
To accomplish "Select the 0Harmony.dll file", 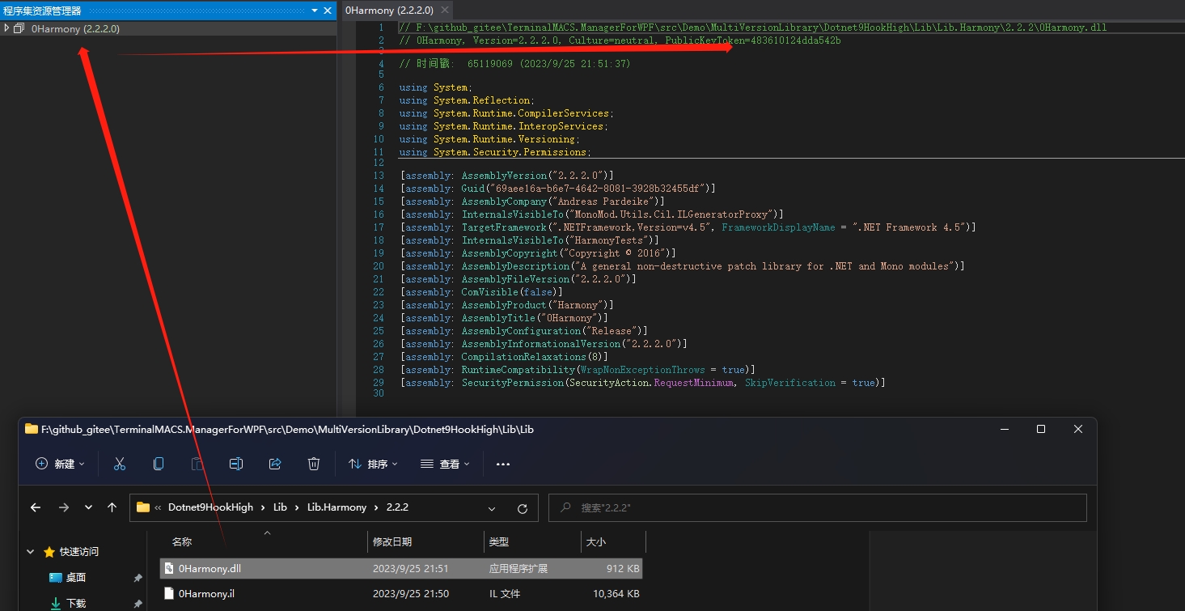I will click(401, 569).
